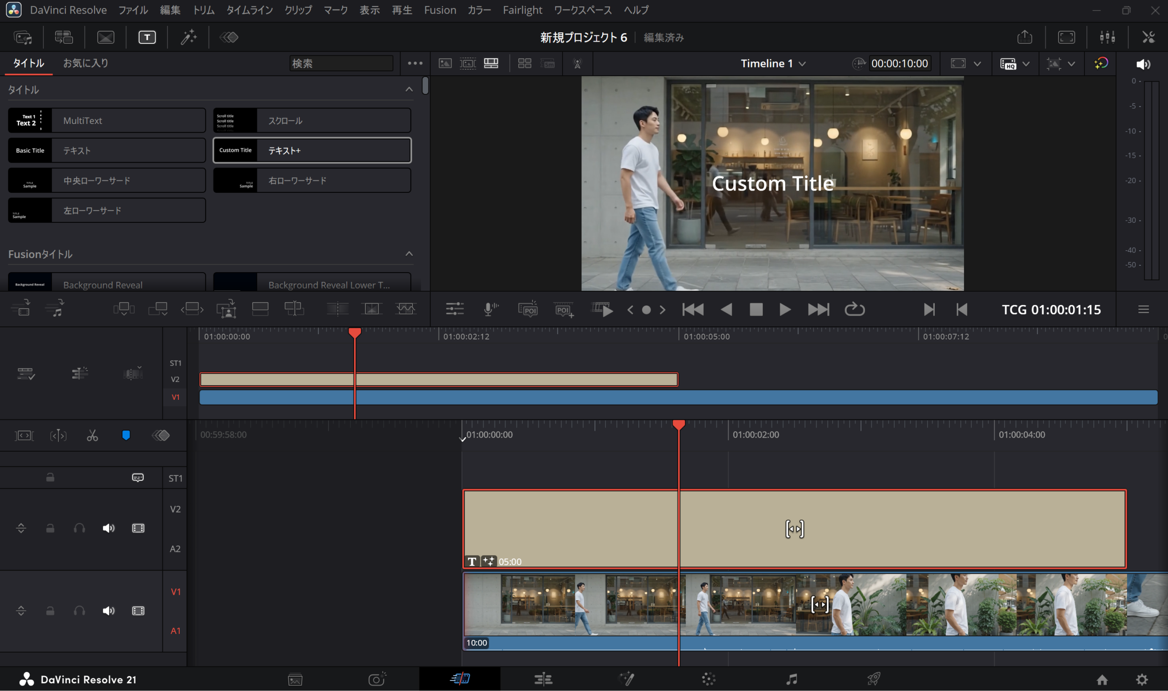Start playback with the play button
1168x691 pixels.
785,309
